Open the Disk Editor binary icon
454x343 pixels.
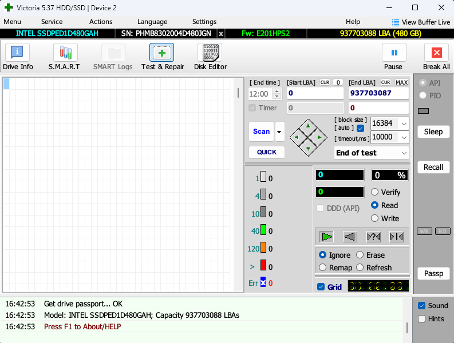pyautogui.click(x=210, y=53)
